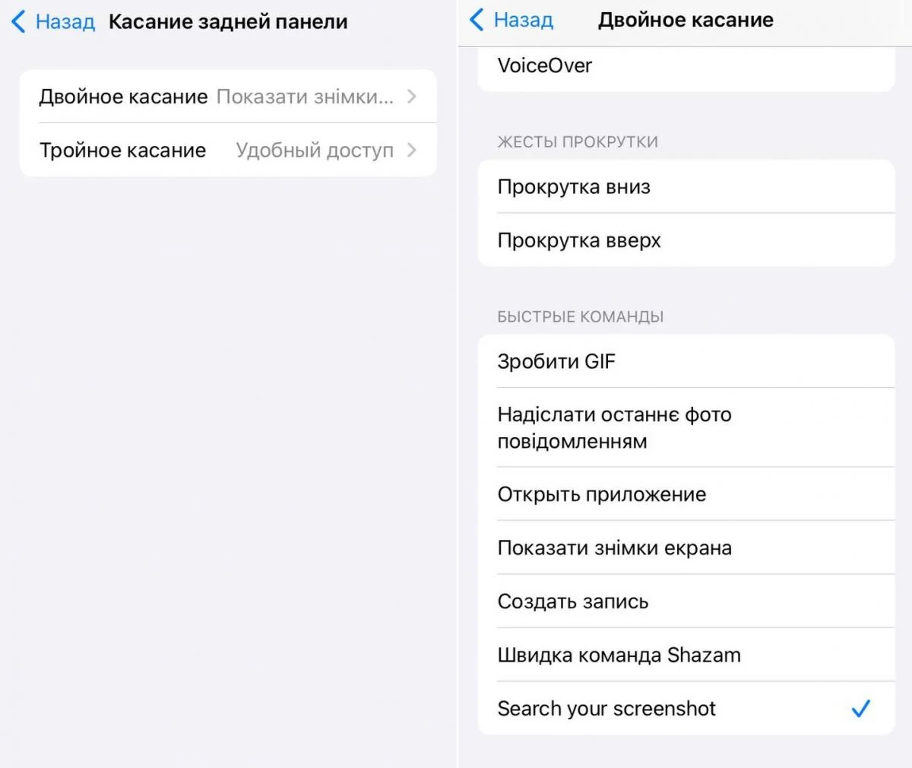The image size is (912, 768).
Task: Tap Назад link on right screen
Action: [523, 20]
